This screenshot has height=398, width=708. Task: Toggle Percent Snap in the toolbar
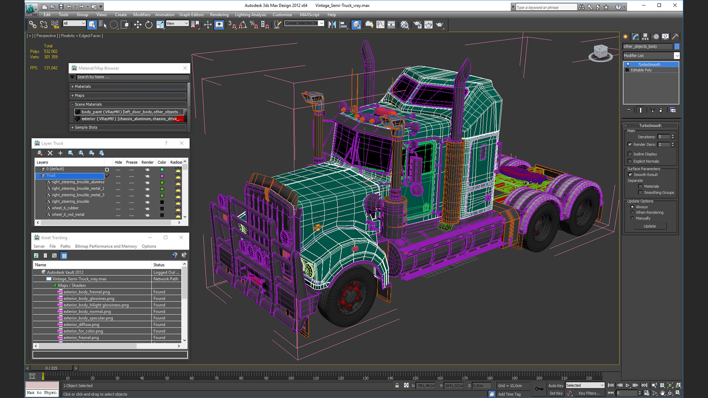pos(254,25)
